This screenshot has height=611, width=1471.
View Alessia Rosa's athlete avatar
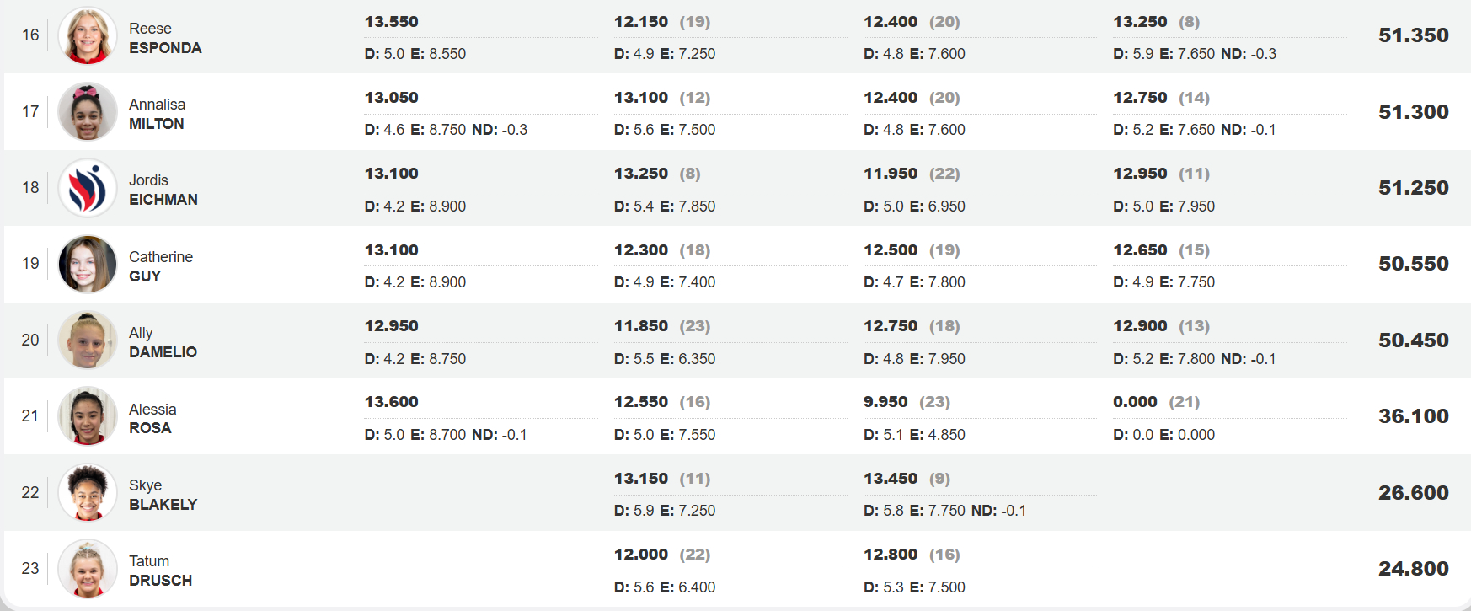pos(88,416)
